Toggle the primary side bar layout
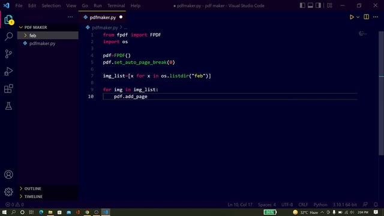384x216 pixels. 302,5
